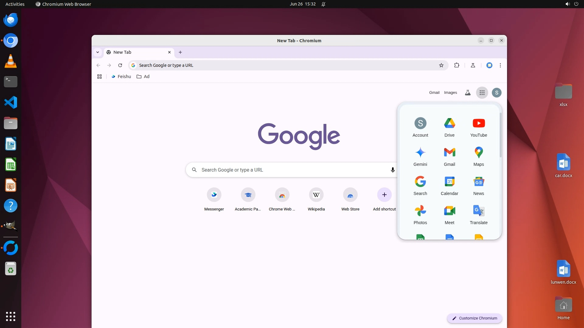The image size is (584, 328).
Task: Bookmark this tab with star icon
Action: pyautogui.click(x=441, y=65)
